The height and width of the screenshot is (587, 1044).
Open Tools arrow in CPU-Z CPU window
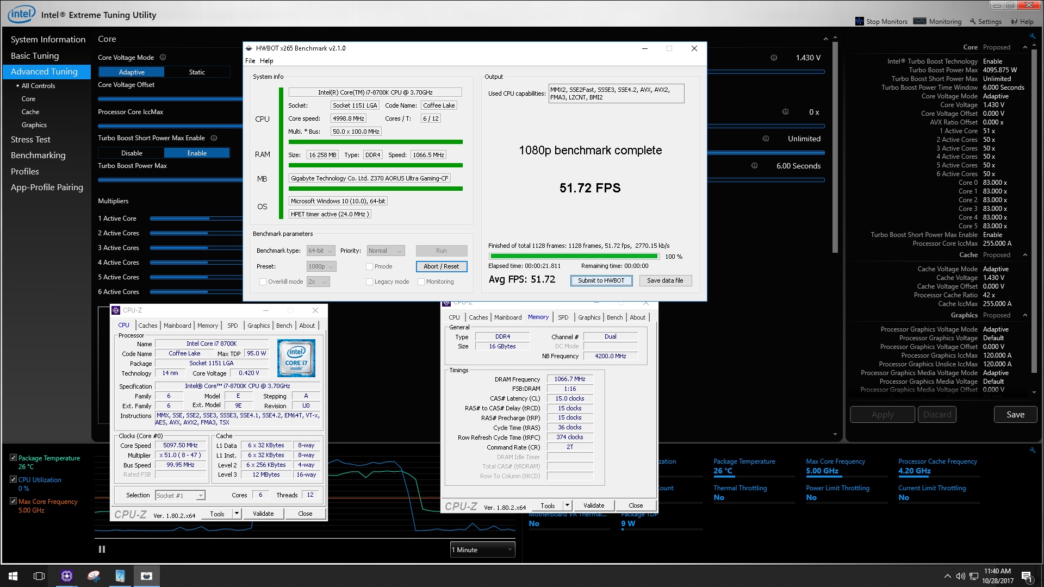(237, 514)
